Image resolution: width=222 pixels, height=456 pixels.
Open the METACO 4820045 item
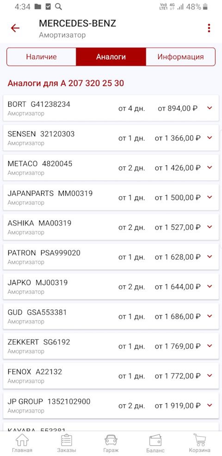pyautogui.click(x=111, y=167)
